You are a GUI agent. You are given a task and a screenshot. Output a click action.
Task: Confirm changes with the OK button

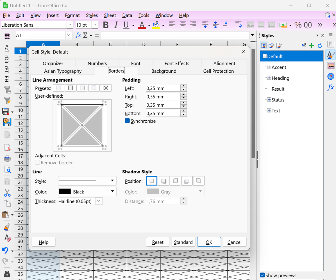(209, 242)
